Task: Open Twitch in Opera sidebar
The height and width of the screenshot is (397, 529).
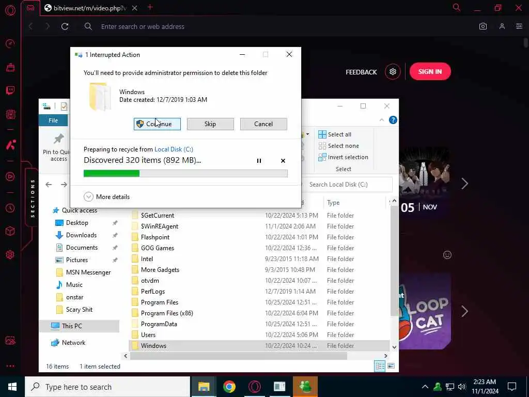Action: pyautogui.click(x=10, y=90)
